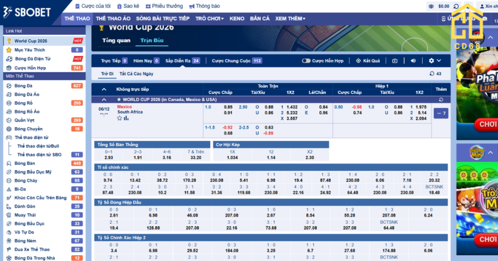Open Thông báo notifications link

click(205, 6)
